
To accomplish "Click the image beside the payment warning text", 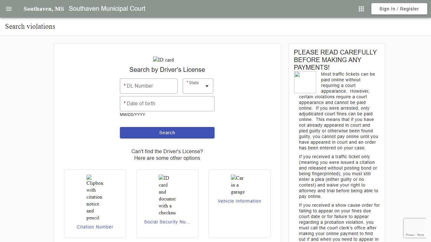I will (x=305, y=82).
